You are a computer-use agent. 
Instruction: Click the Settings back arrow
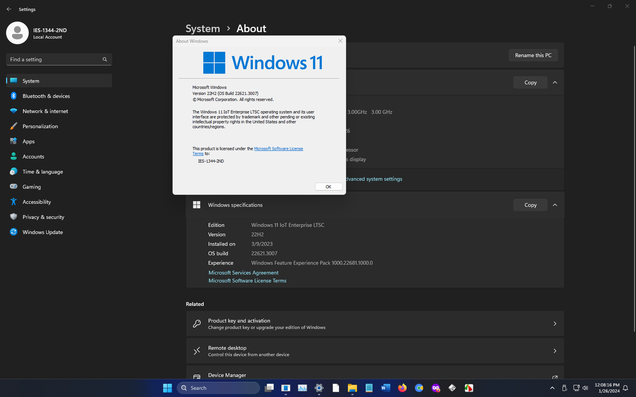coord(9,9)
